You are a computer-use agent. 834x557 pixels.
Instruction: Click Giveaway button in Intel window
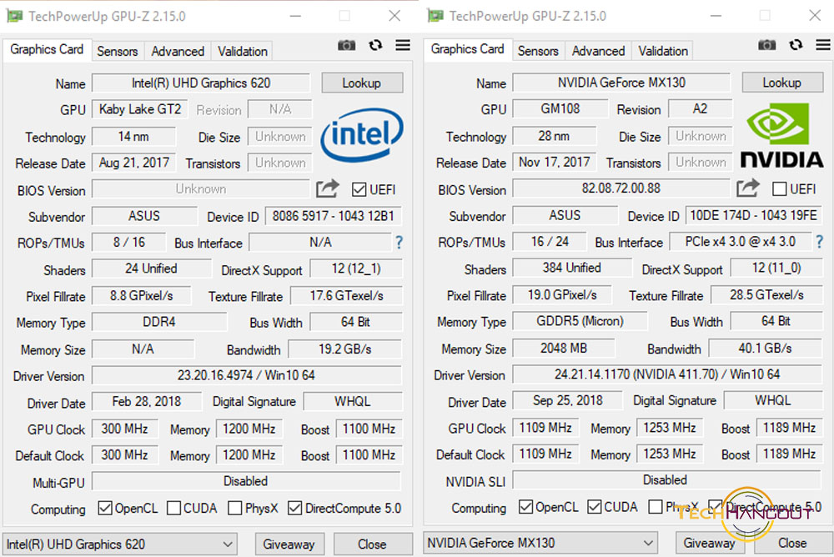click(x=289, y=544)
